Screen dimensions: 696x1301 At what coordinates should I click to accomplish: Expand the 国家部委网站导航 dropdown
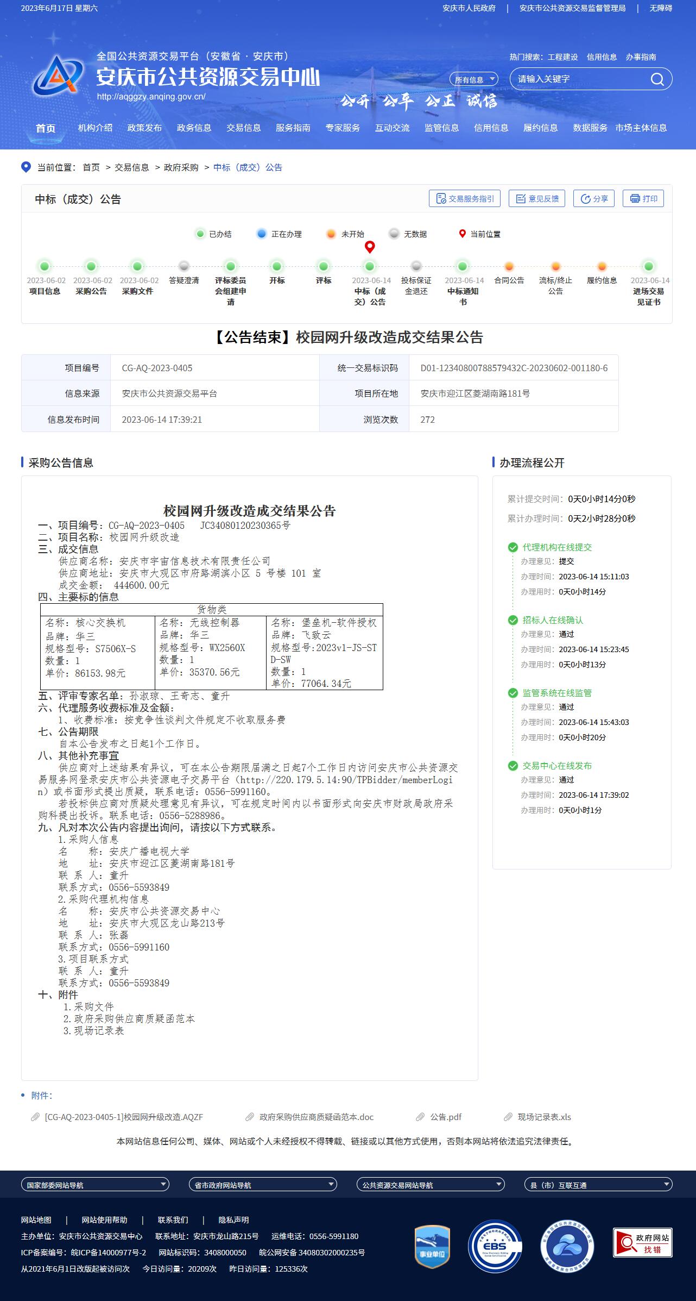pyautogui.click(x=95, y=1185)
